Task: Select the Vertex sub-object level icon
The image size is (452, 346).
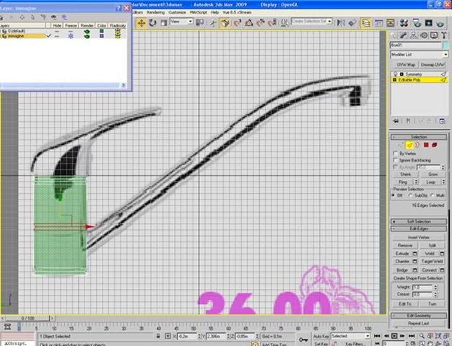Action: coord(399,145)
